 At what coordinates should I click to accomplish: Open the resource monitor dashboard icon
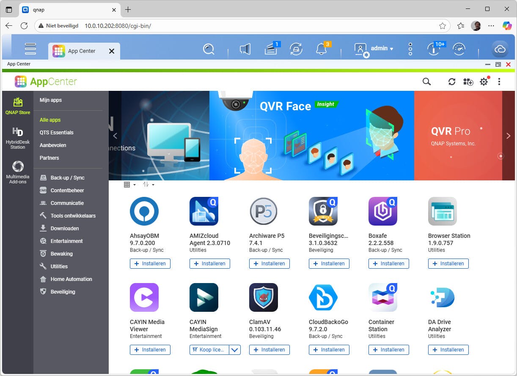[x=459, y=49]
